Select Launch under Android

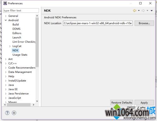17,37
